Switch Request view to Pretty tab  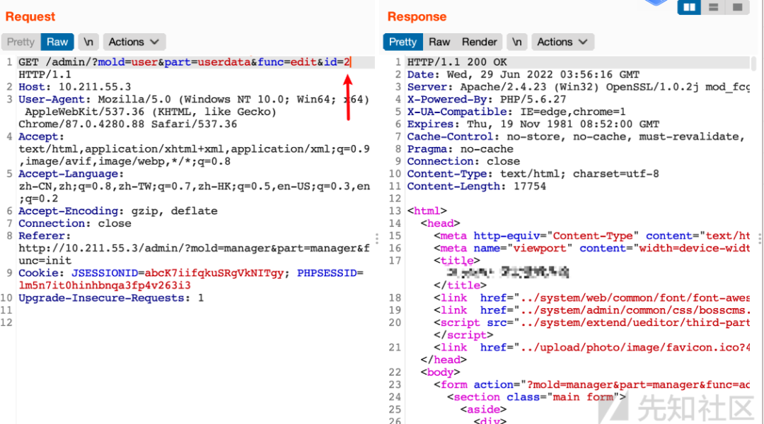pyautogui.click(x=21, y=42)
